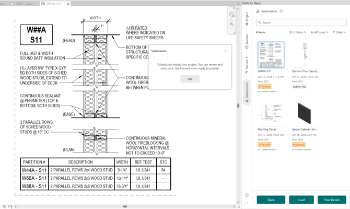Click IN REVIEW badge under W##A-S11
The height and width of the screenshot is (209, 350).
[x=264, y=86]
